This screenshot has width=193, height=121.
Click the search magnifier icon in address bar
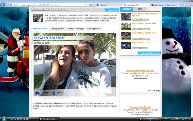pos(85,5)
